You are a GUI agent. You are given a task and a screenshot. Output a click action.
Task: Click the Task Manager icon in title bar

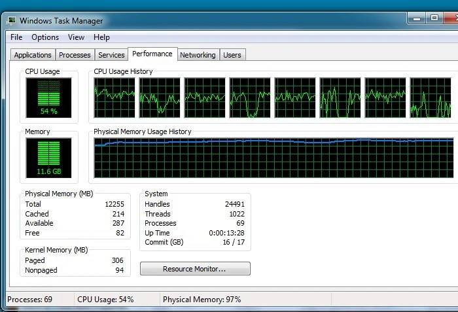(12, 21)
